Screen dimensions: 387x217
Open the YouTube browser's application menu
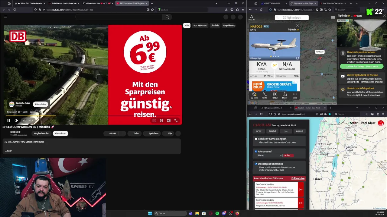[x=243, y=10]
